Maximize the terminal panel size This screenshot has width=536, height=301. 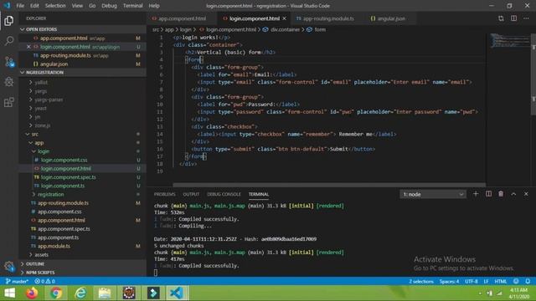[513, 194]
